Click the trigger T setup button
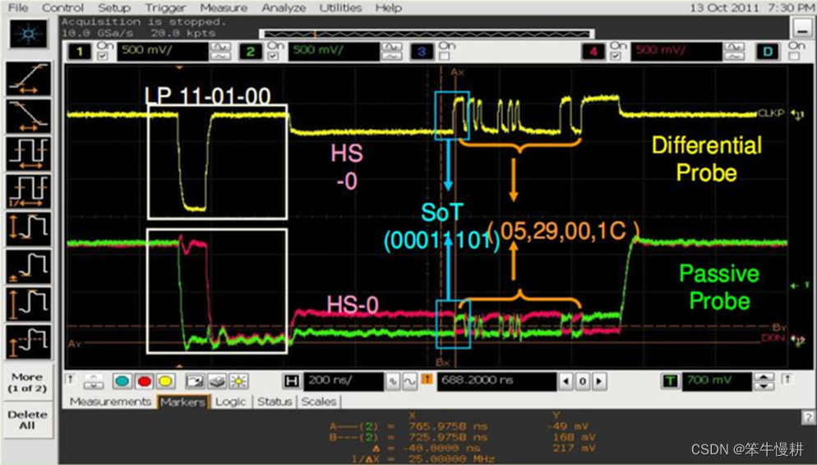Image resolution: width=817 pixels, height=465 pixels. (670, 381)
